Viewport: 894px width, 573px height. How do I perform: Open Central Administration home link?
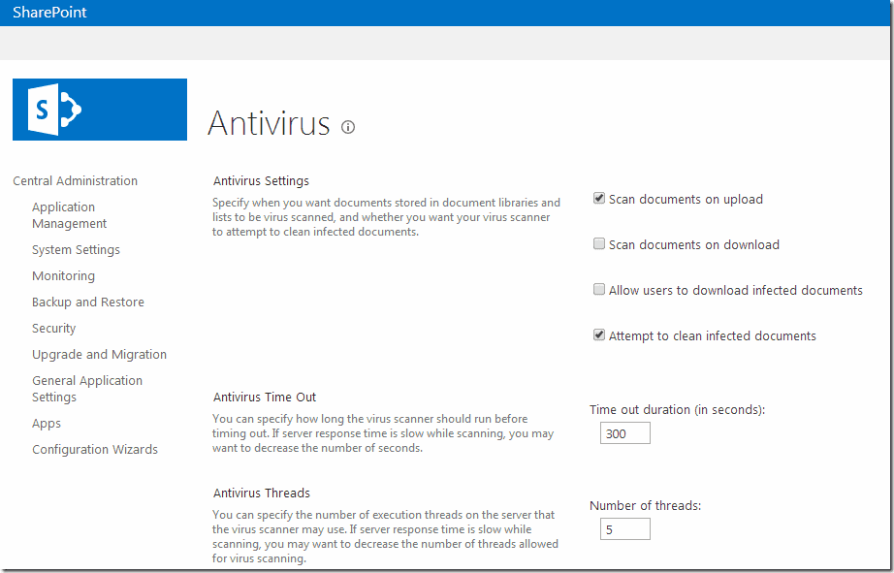[x=75, y=180]
